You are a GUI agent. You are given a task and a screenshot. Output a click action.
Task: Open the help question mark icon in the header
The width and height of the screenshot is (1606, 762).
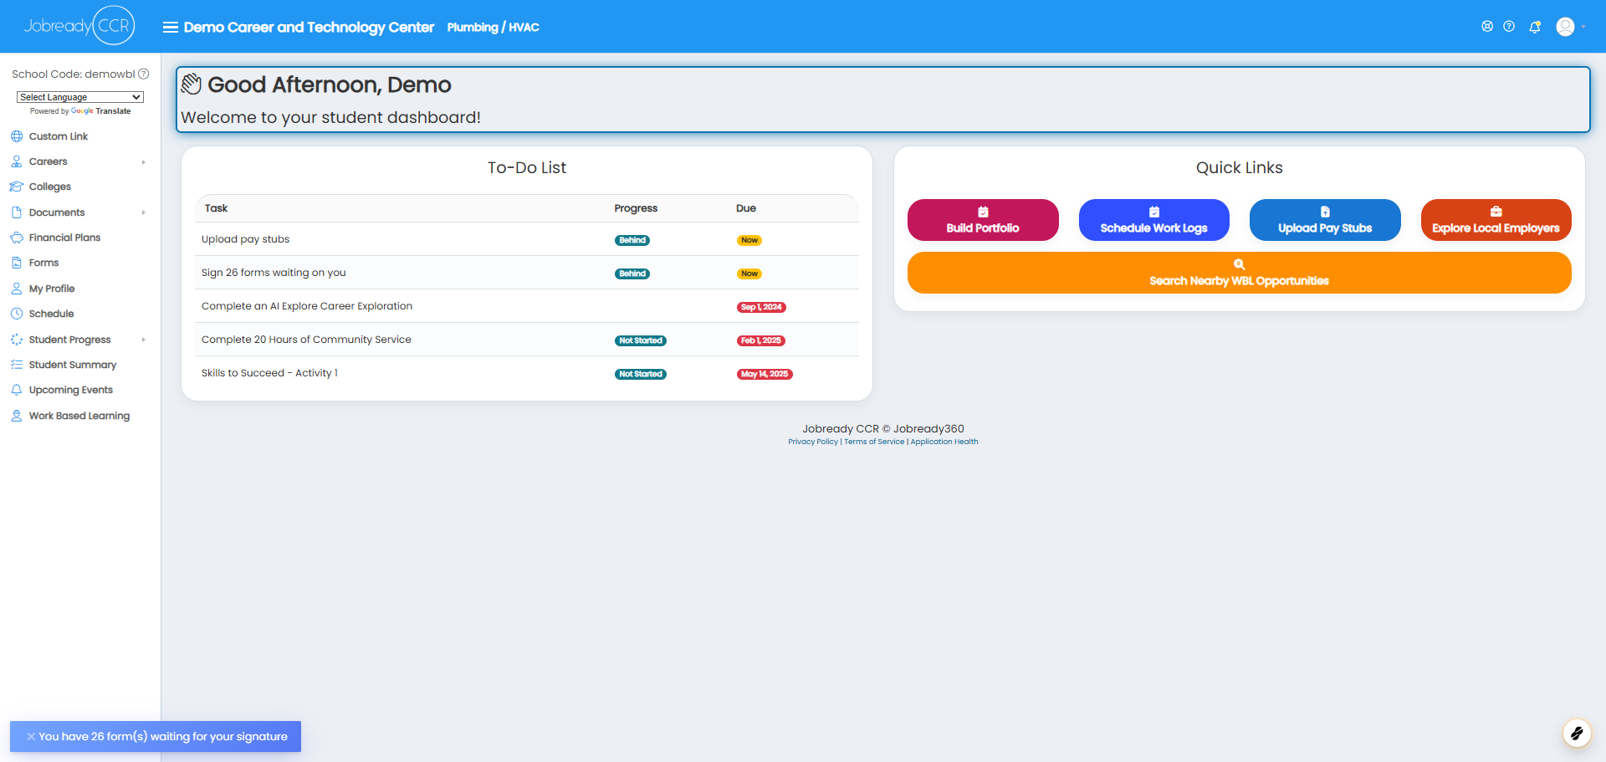pyautogui.click(x=1509, y=26)
